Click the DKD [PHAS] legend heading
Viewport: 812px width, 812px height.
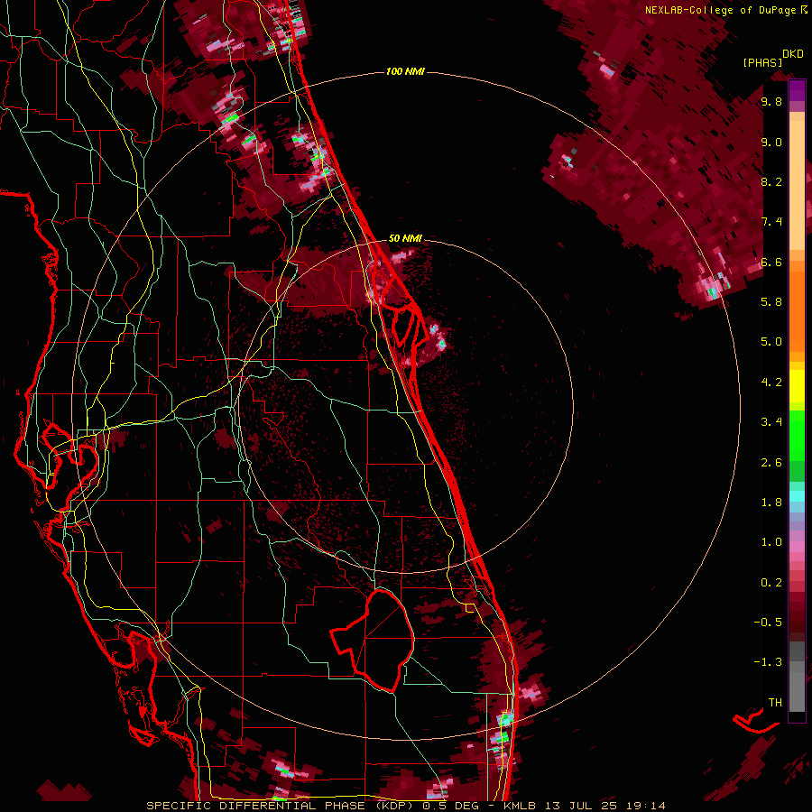(x=773, y=59)
